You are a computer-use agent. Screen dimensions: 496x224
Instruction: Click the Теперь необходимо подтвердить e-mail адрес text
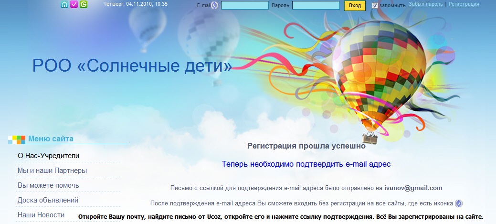pos(306,164)
